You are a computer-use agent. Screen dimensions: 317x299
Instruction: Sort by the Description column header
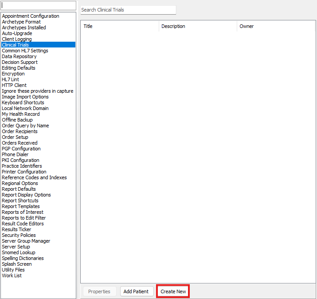(x=198, y=26)
